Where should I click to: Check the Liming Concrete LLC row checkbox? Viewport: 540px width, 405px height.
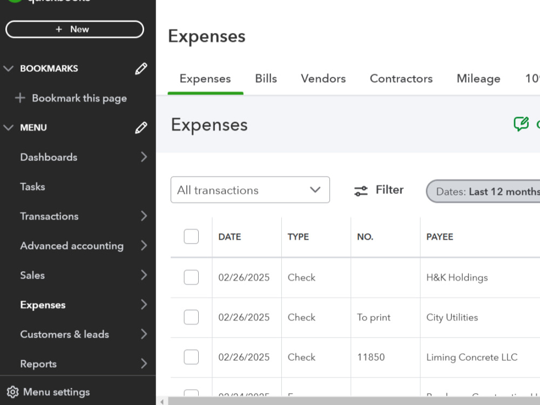point(191,357)
